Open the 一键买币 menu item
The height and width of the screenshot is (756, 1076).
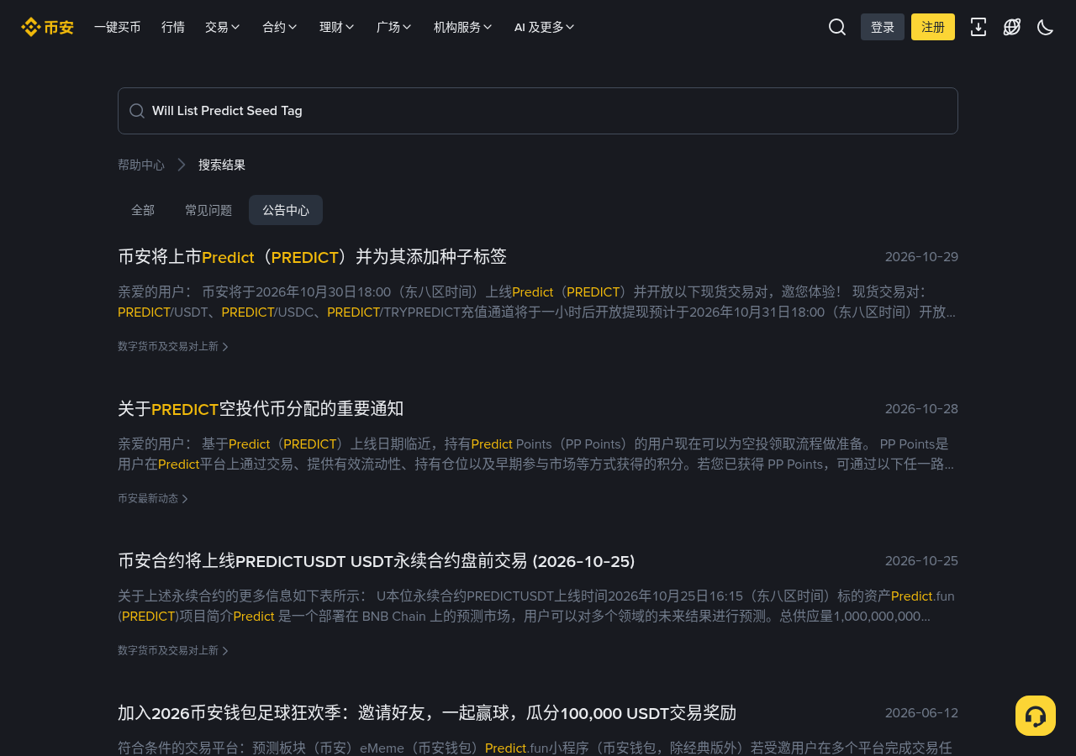coord(118,27)
